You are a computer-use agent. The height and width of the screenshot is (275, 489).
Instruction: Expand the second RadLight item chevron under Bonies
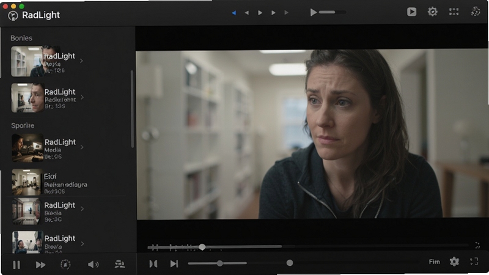click(82, 97)
